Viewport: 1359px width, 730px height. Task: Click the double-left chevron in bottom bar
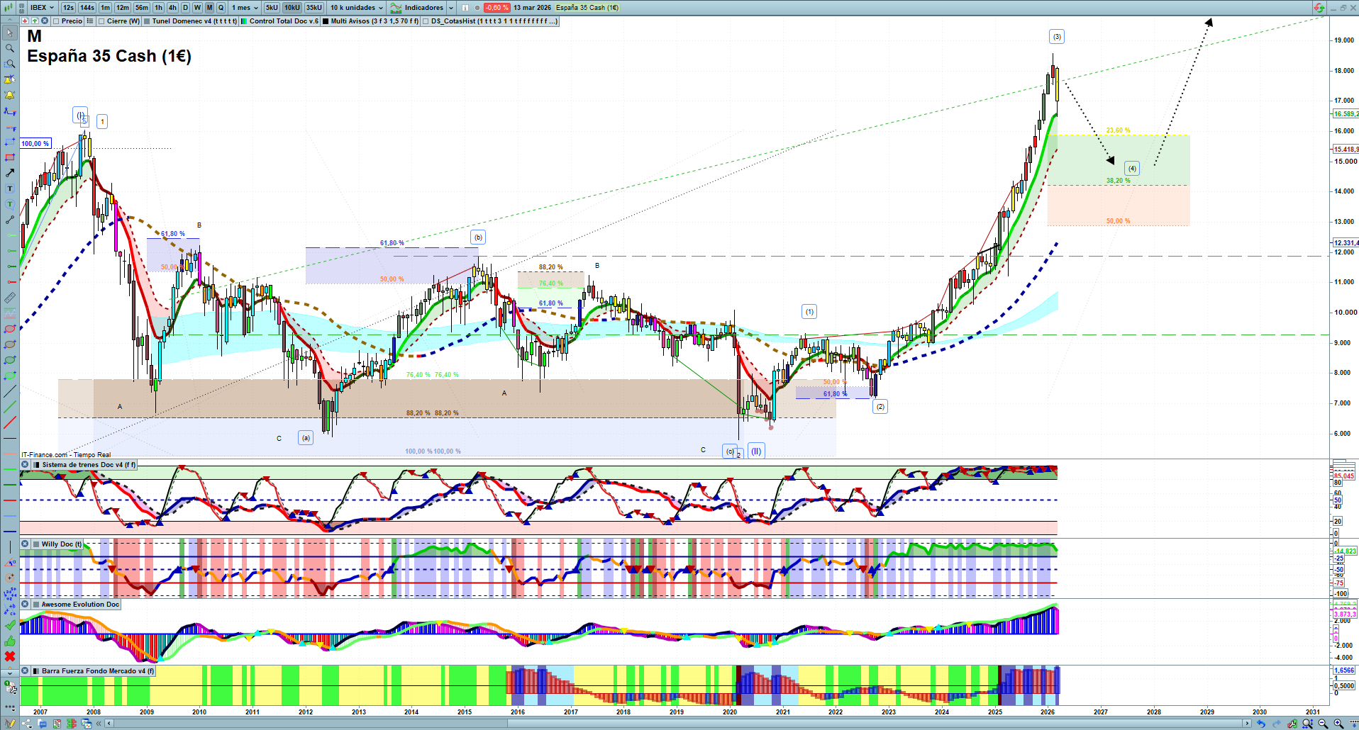click(x=99, y=724)
